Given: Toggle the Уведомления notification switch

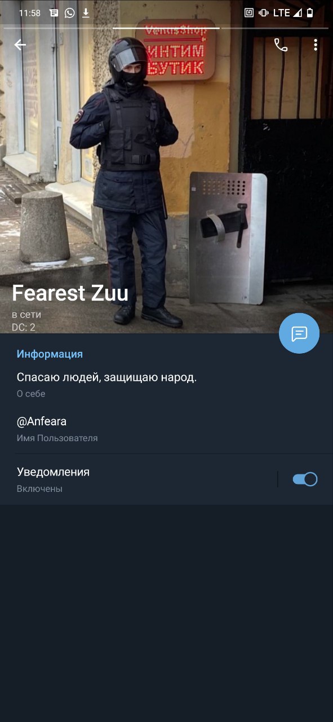Looking at the screenshot, I should click(305, 479).
